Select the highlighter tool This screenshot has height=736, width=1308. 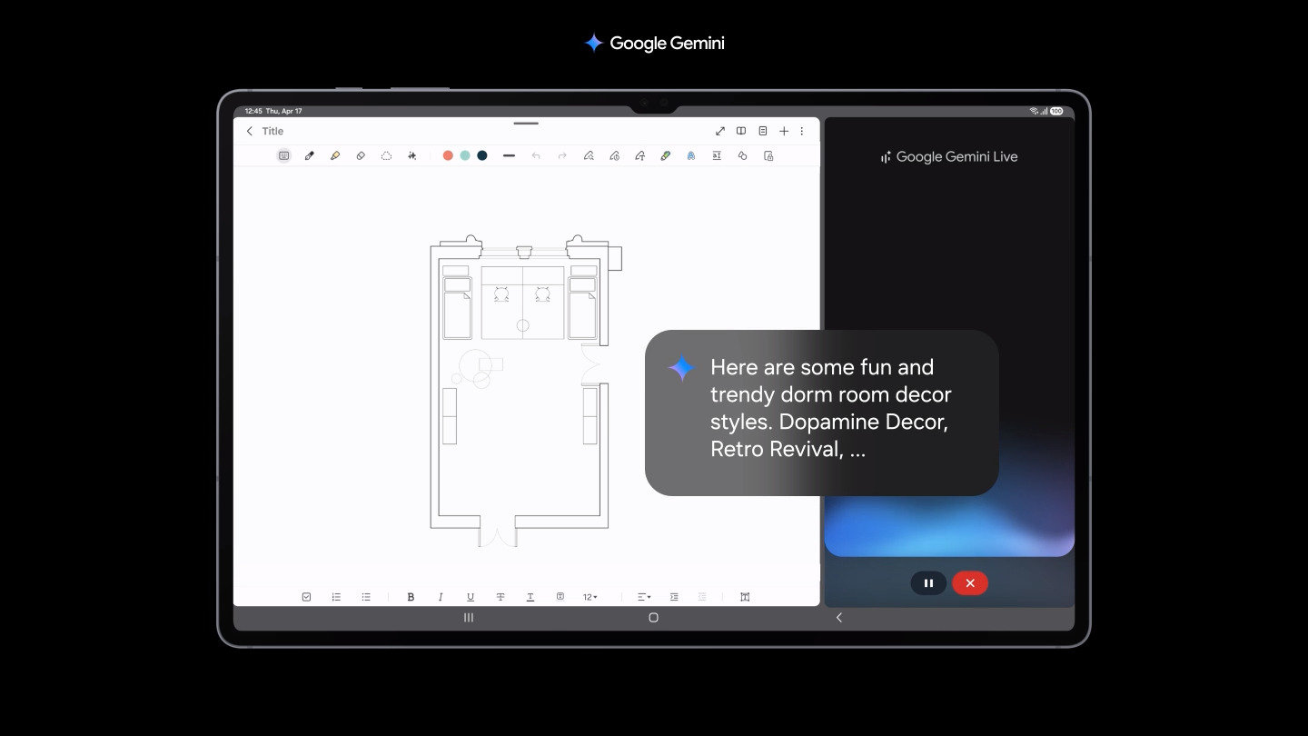(335, 156)
